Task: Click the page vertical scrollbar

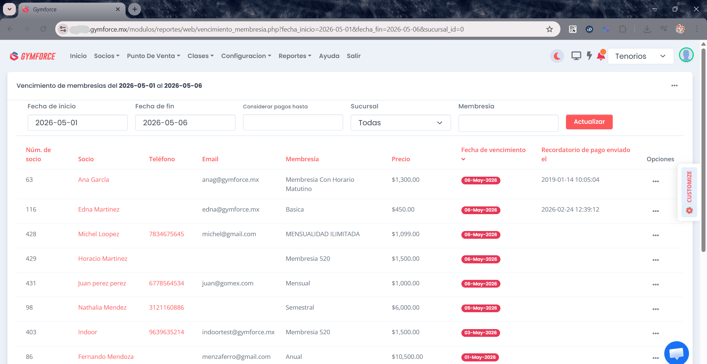Action: (x=703, y=151)
